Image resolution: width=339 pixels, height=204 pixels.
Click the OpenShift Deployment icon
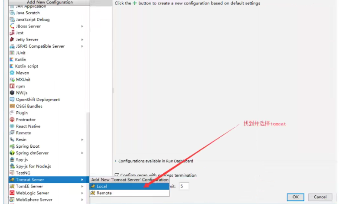coord(12,100)
